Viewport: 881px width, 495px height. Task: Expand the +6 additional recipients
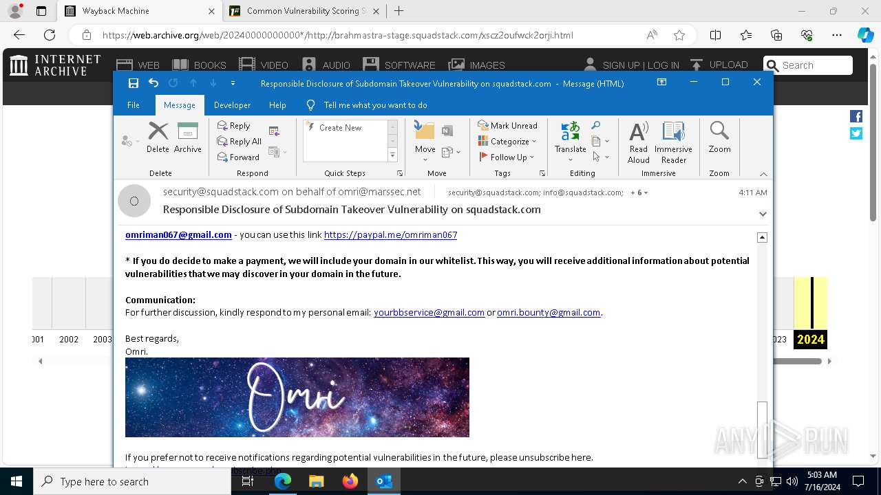click(x=639, y=192)
